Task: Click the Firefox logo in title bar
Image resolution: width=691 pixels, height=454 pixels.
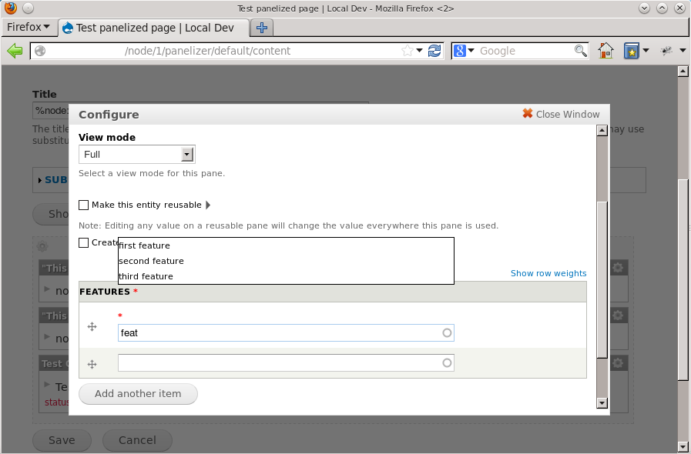Action: (11, 8)
